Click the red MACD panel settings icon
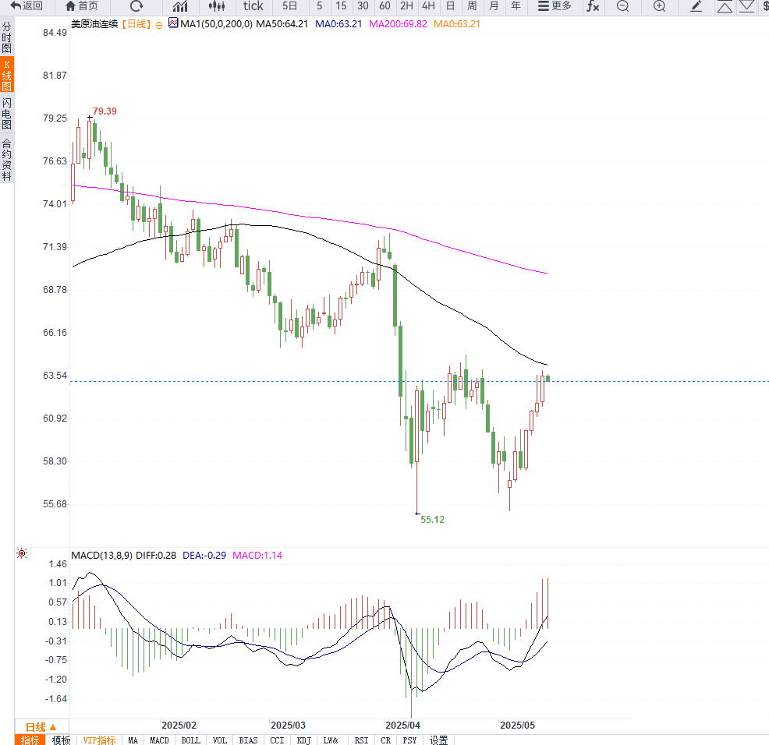This screenshot has height=745, width=769. 21,554
